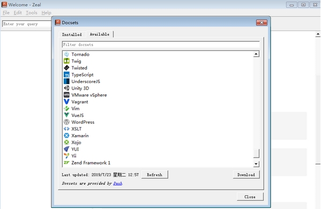Screen dimensions: 321x209
Task: Click the Twig docset icon
Action: click(66, 61)
